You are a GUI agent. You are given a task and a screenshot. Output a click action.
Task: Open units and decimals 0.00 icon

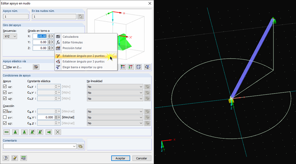(23, 158)
